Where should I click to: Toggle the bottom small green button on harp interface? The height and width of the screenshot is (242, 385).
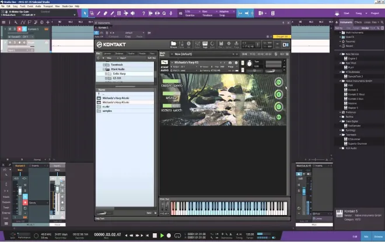pyautogui.click(x=279, y=117)
